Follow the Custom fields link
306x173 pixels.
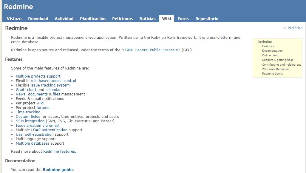(28, 117)
